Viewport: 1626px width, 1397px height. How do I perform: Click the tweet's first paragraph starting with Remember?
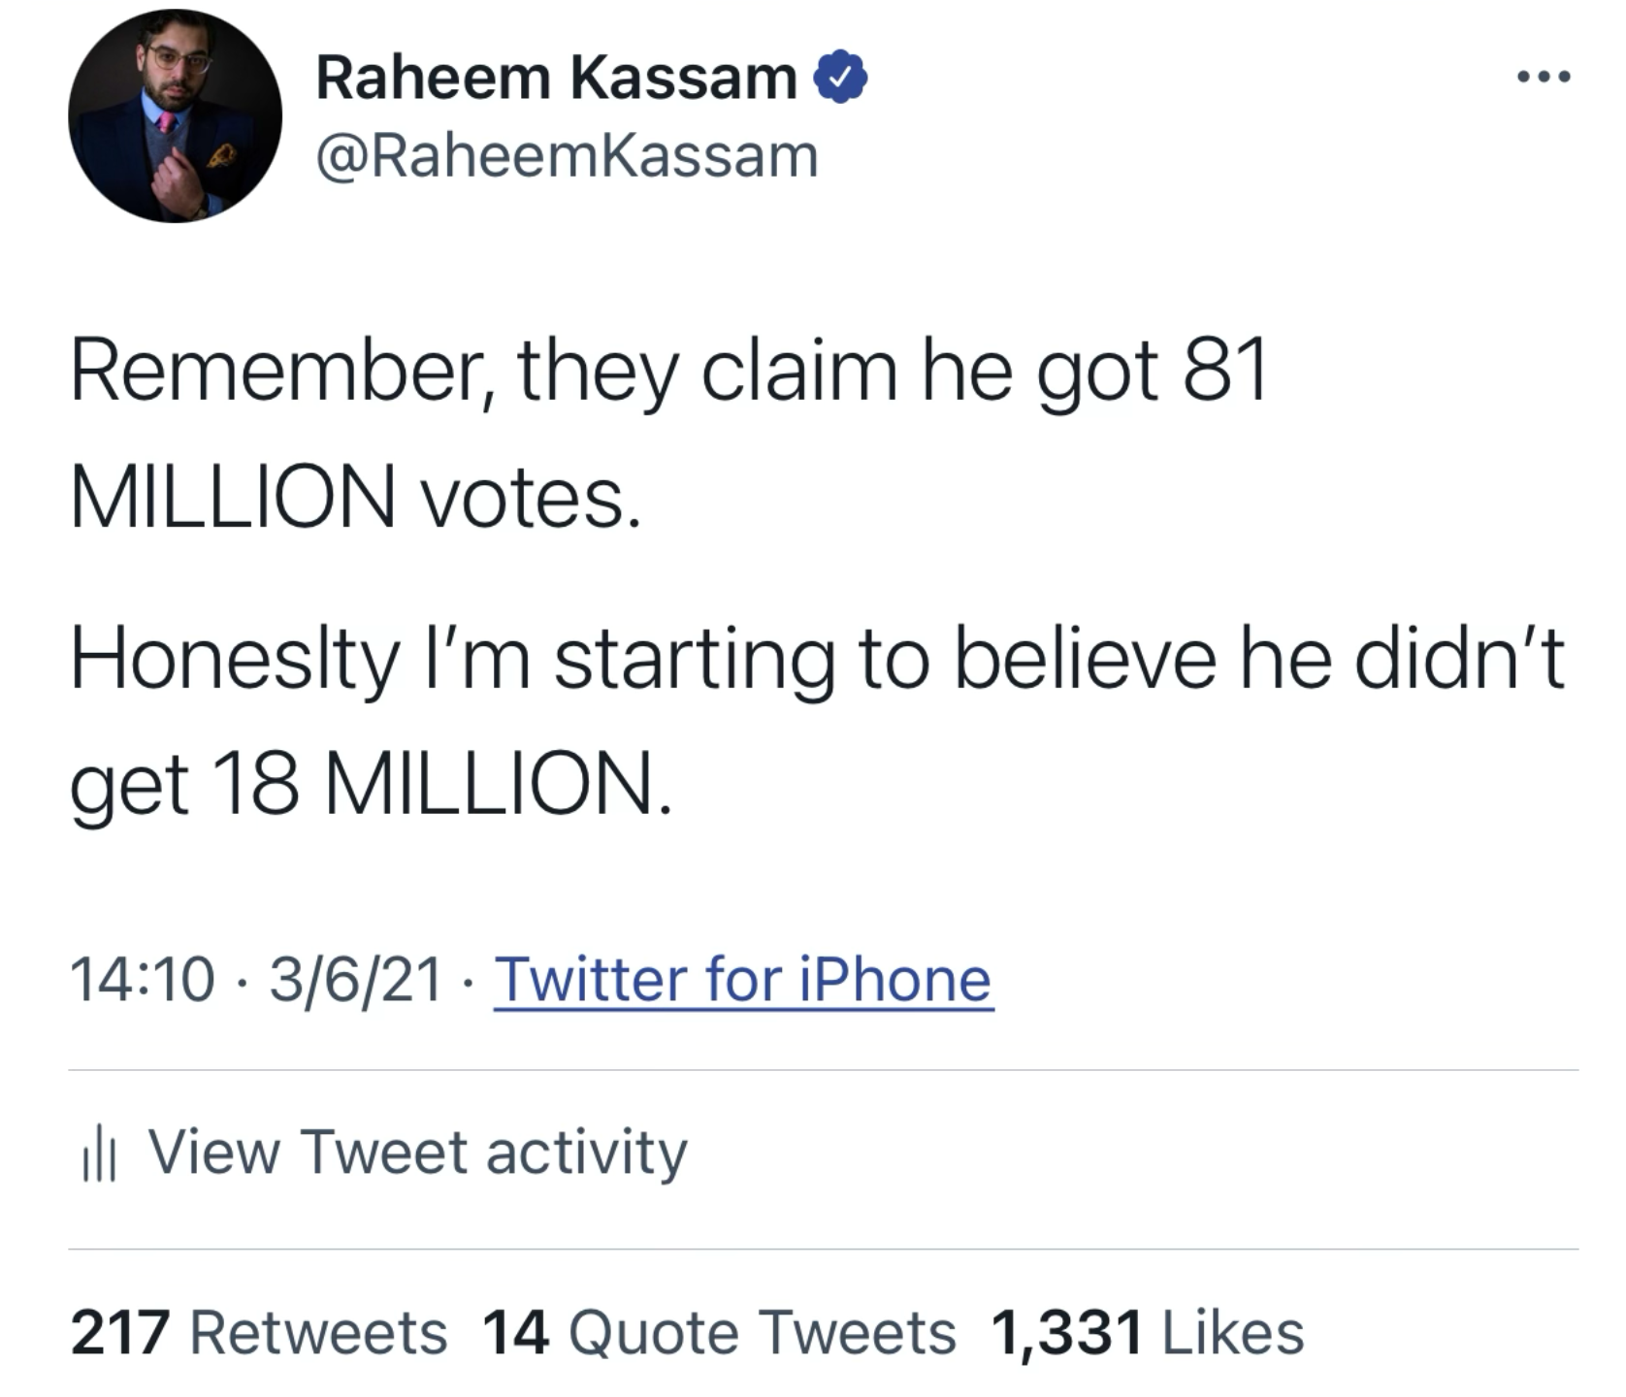coord(669,435)
